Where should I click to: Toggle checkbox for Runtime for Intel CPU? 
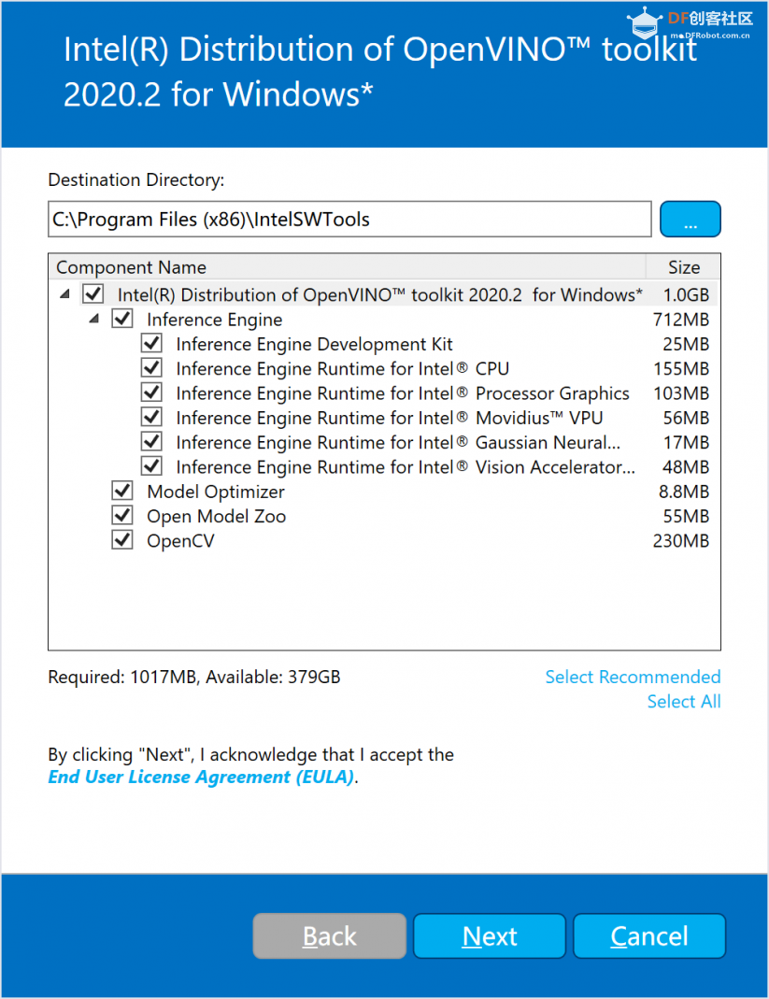(151, 367)
